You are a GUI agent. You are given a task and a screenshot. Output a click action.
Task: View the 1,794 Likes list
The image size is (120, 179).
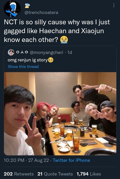click(x=89, y=174)
